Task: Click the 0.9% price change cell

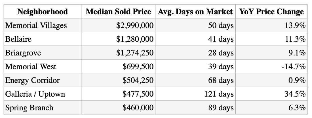Action: (x=271, y=80)
